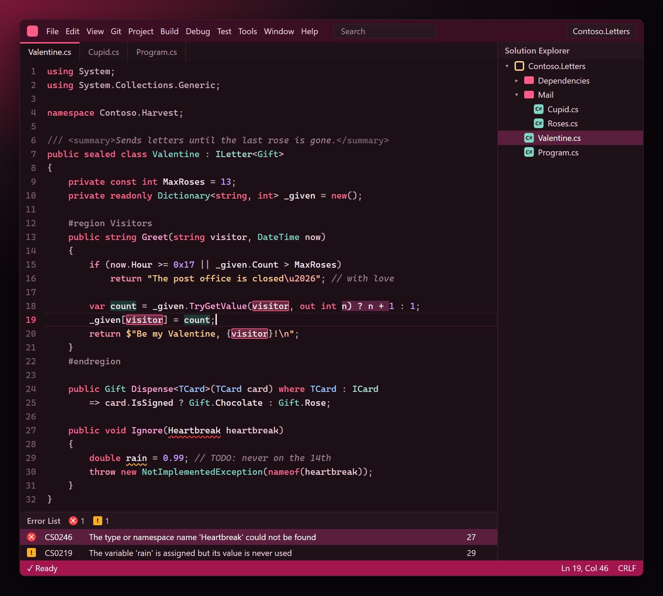The height and width of the screenshot is (596, 663).
Task: Select Roses.cs in Solution Explorer
Action: 570,123
